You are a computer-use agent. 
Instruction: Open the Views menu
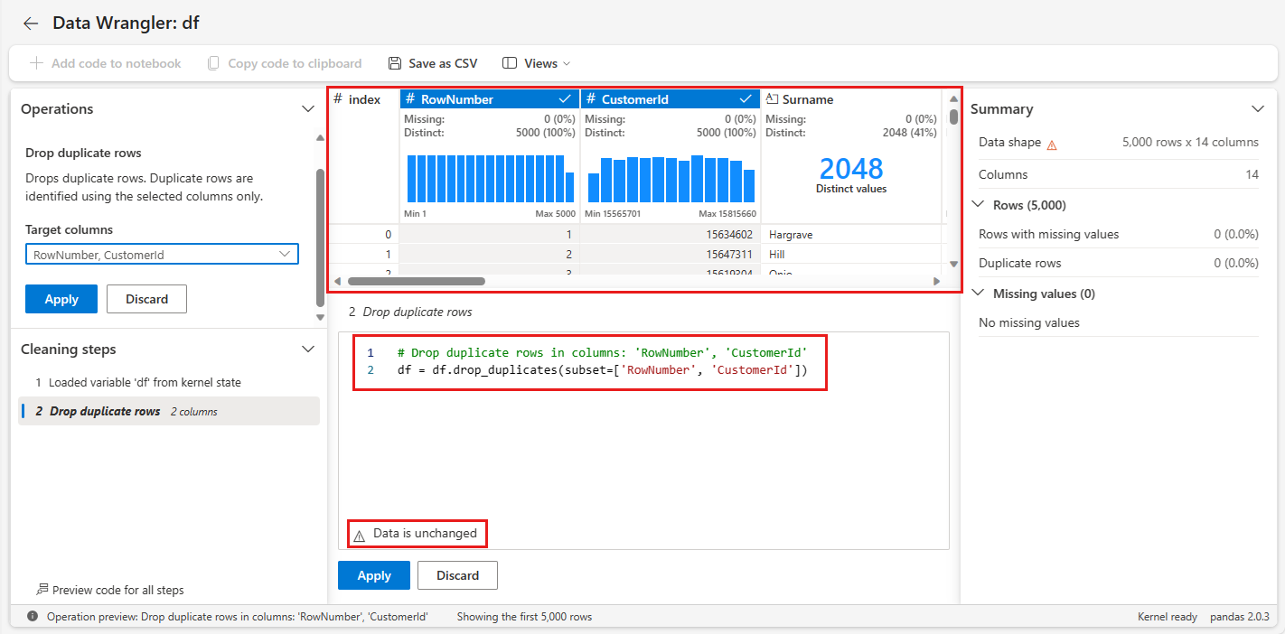[537, 63]
